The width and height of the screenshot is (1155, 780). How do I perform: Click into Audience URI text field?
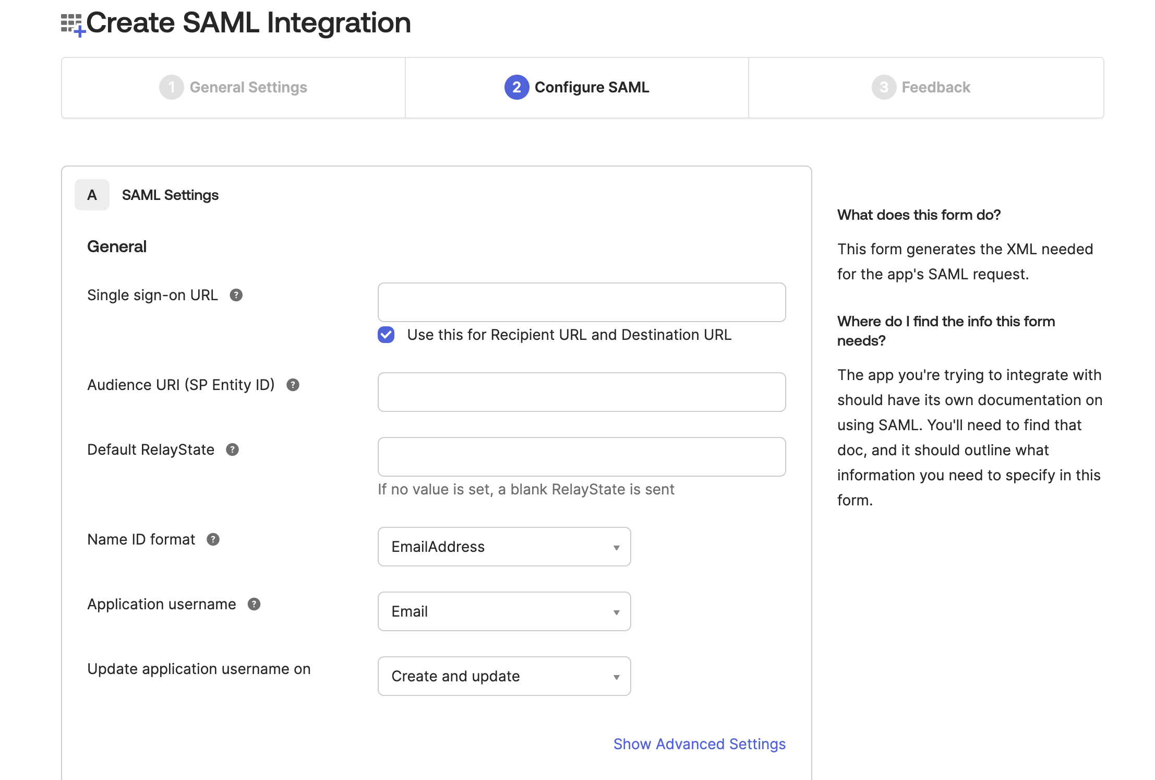click(581, 393)
